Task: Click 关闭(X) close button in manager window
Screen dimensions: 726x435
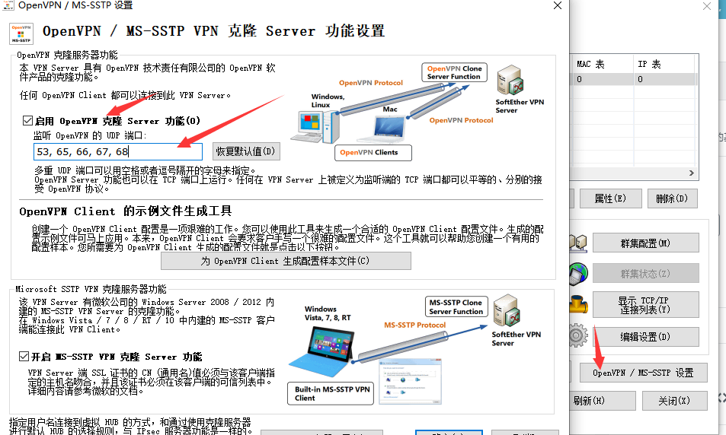Action: click(x=674, y=401)
